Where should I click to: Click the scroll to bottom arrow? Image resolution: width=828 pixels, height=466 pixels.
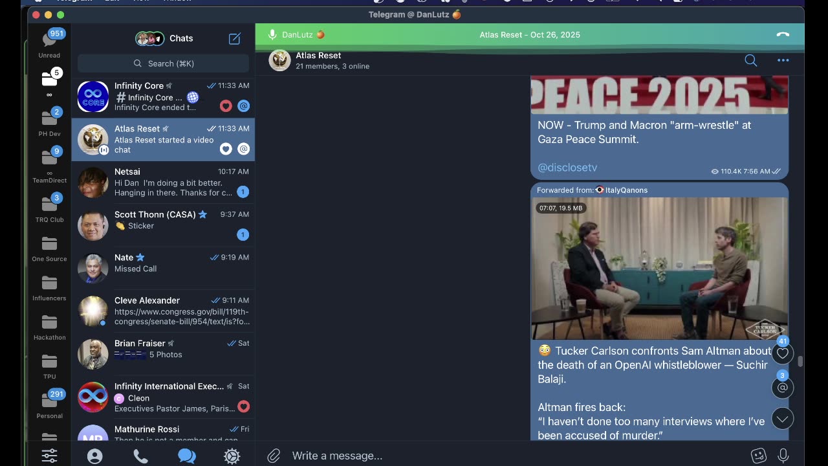[782, 419]
